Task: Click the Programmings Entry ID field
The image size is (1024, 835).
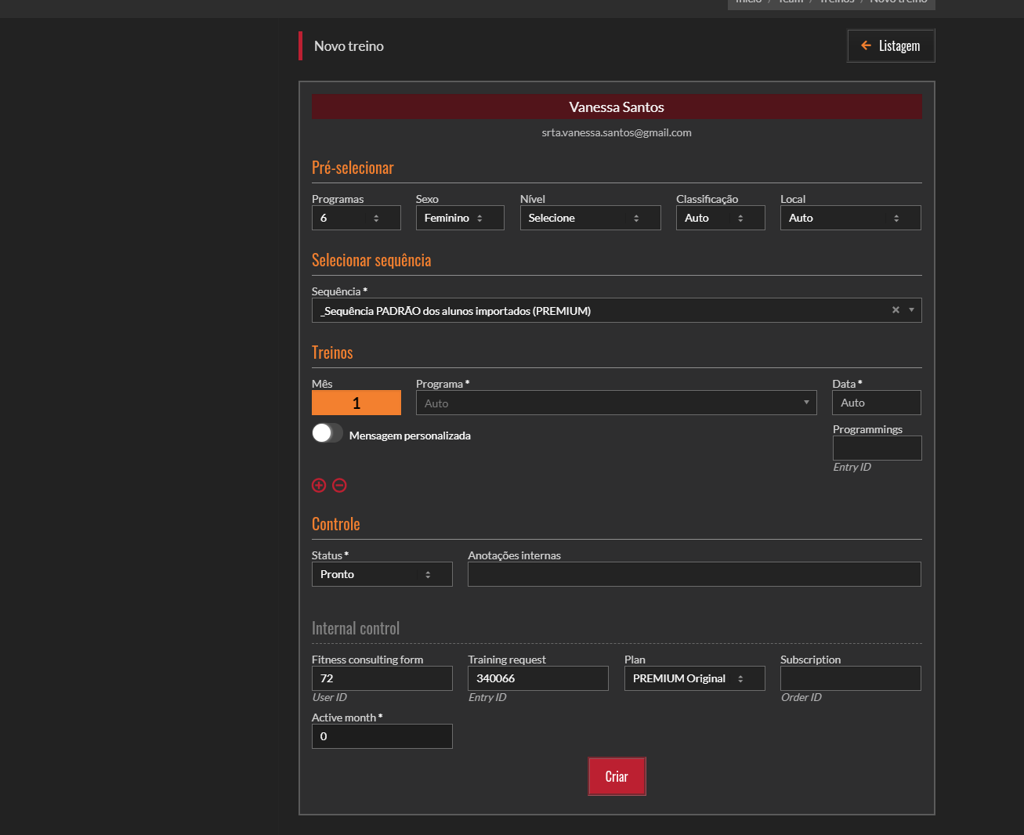Action: pyautogui.click(x=877, y=448)
